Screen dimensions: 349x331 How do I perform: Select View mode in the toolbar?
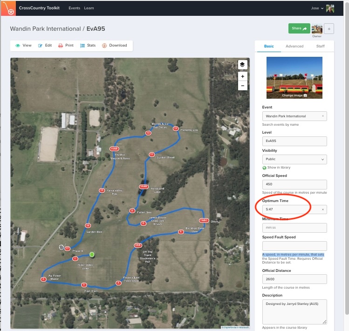(23, 46)
